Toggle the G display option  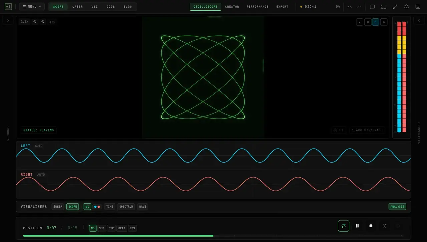(x=384, y=22)
